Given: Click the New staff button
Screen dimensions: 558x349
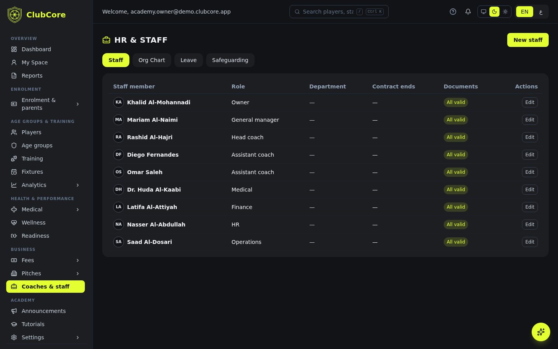Looking at the screenshot, I should coord(528,40).
